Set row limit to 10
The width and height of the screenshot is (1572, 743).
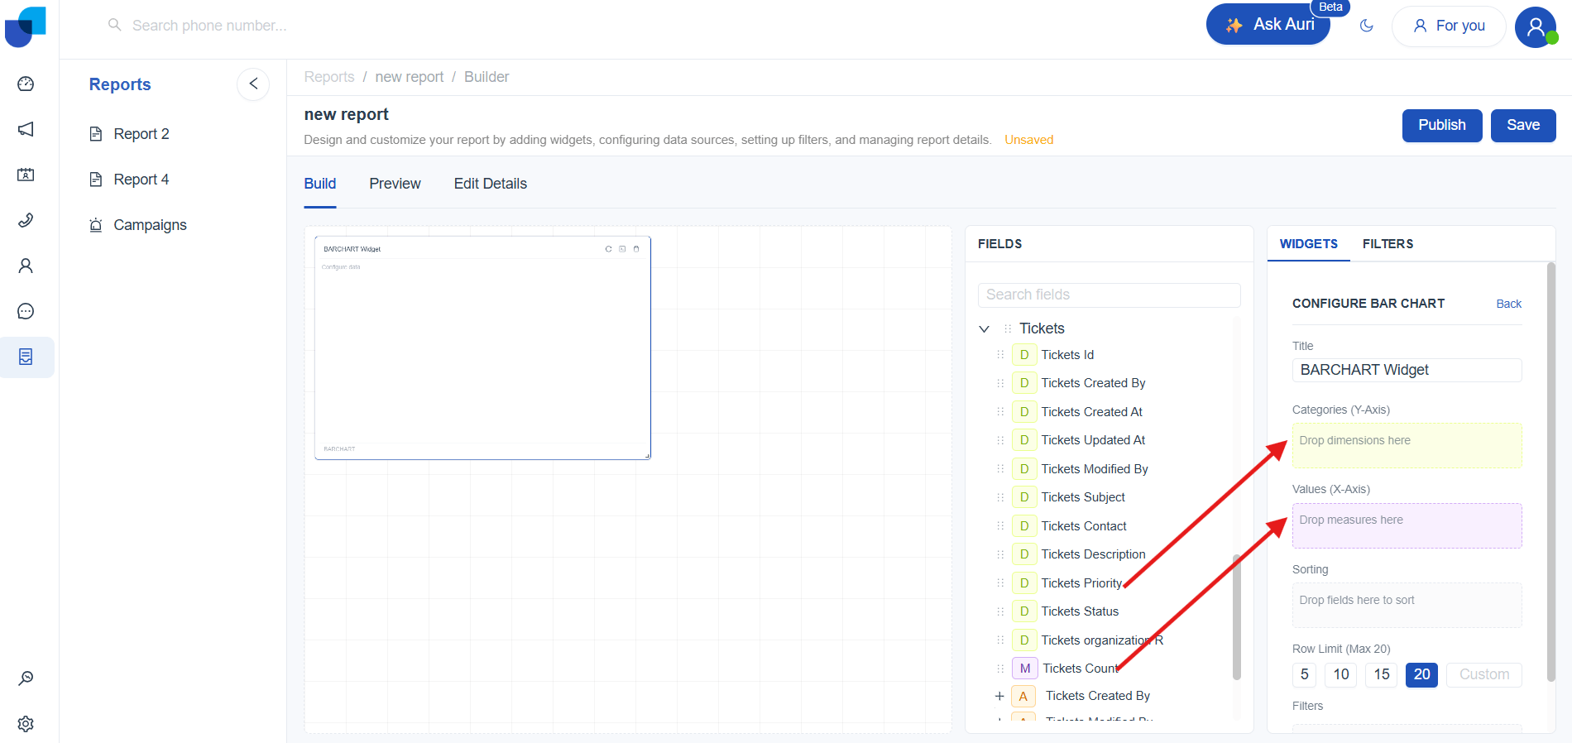click(x=1341, y=674)
